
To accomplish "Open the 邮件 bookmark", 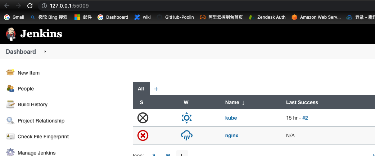I will [83, 17].
